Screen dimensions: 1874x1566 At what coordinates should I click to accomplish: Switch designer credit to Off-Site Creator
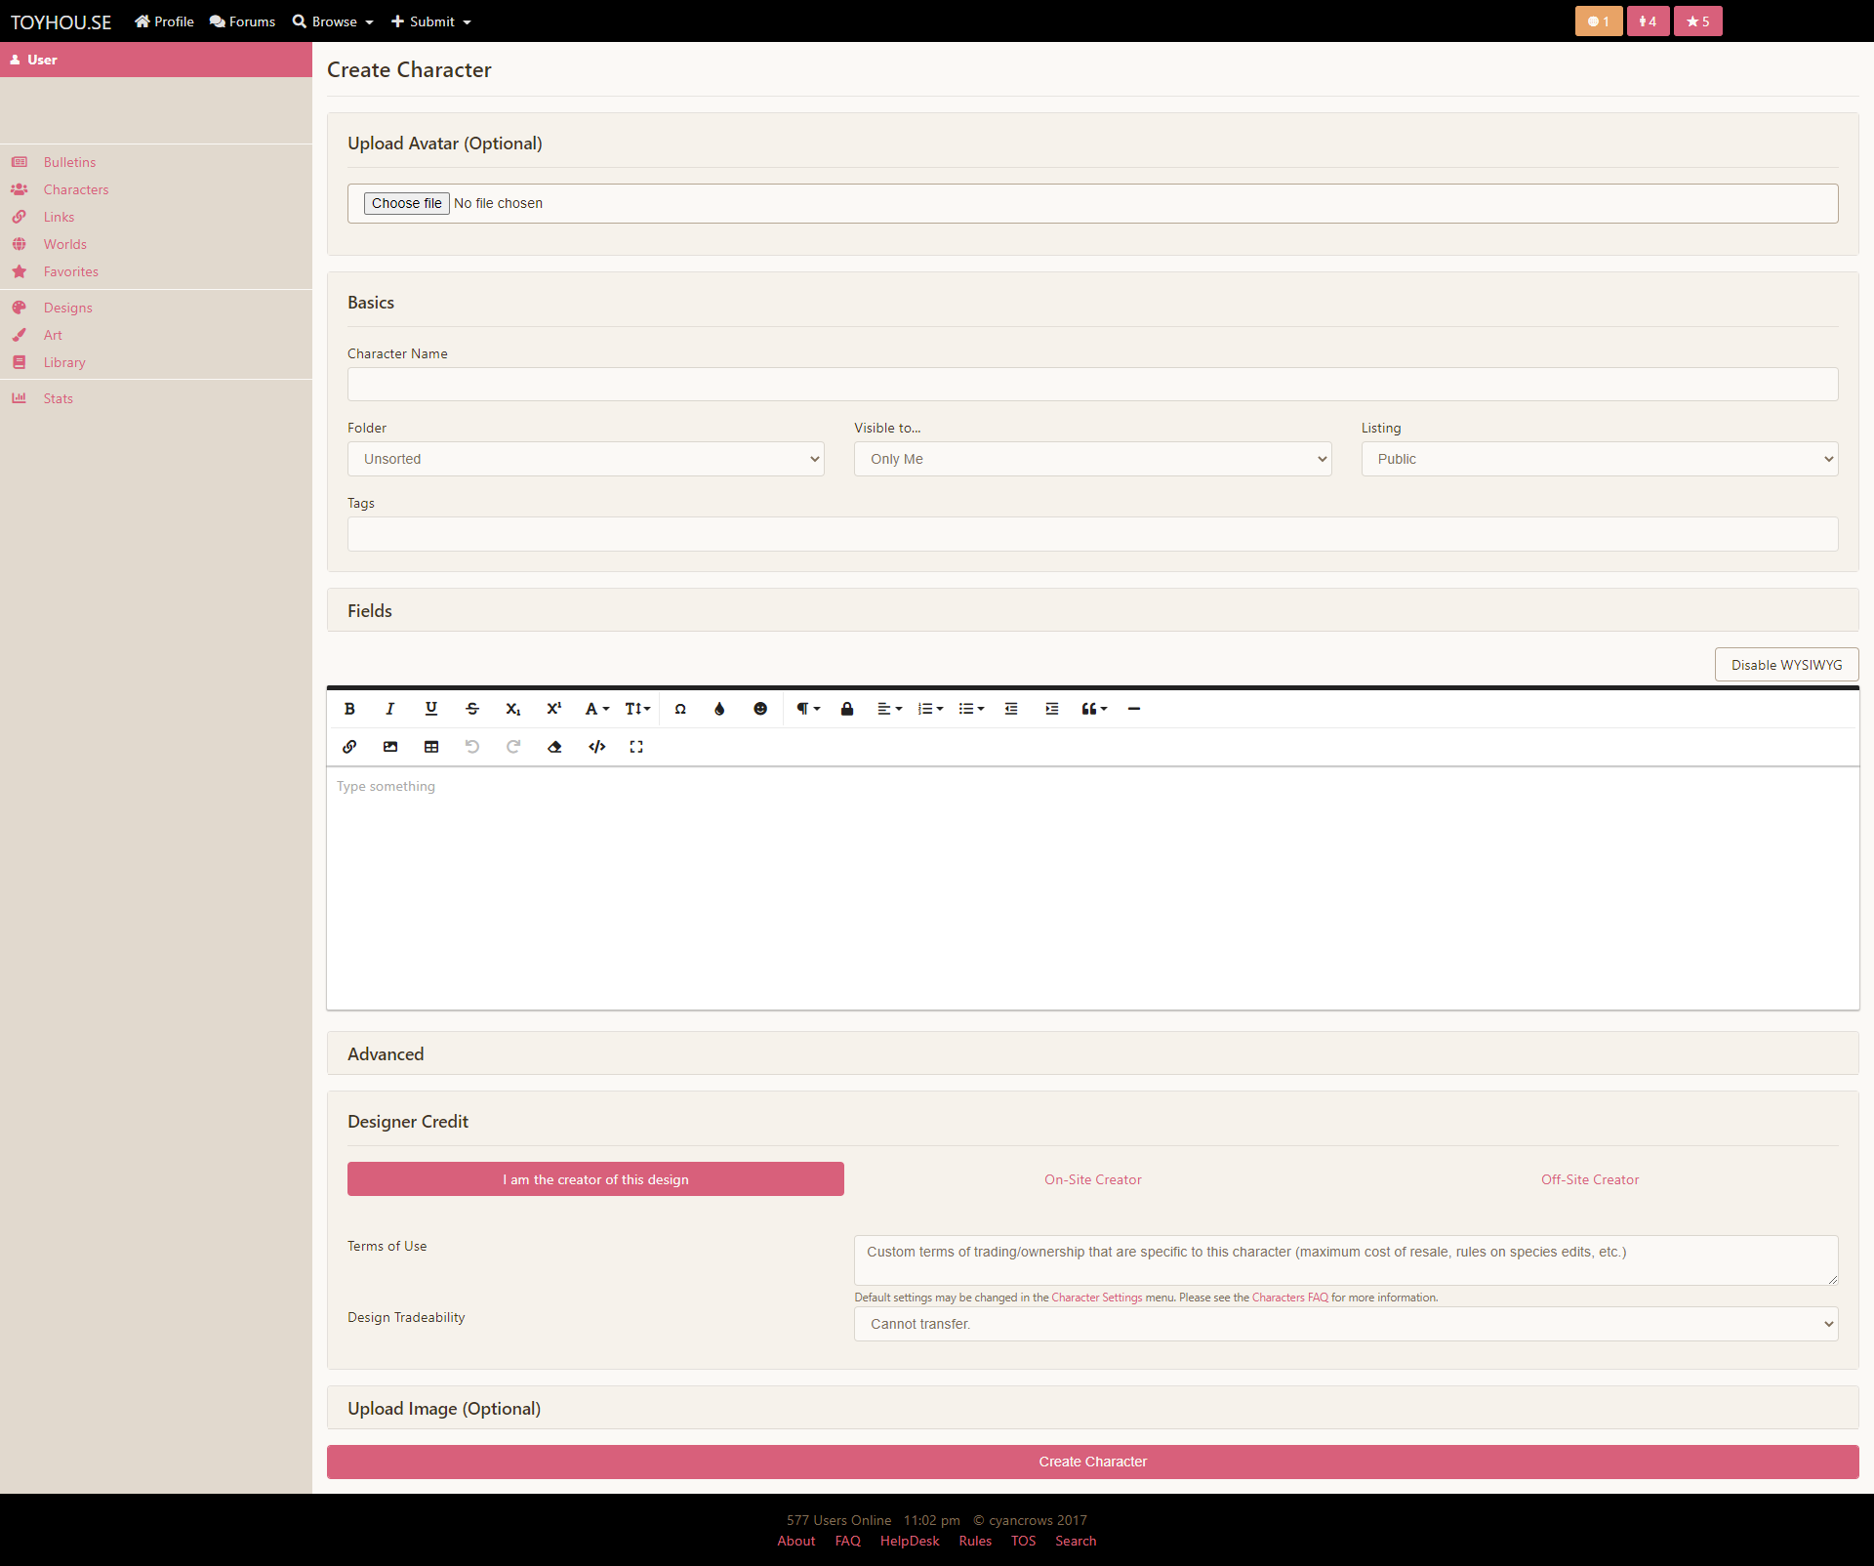click(x=1589, y=1178)
